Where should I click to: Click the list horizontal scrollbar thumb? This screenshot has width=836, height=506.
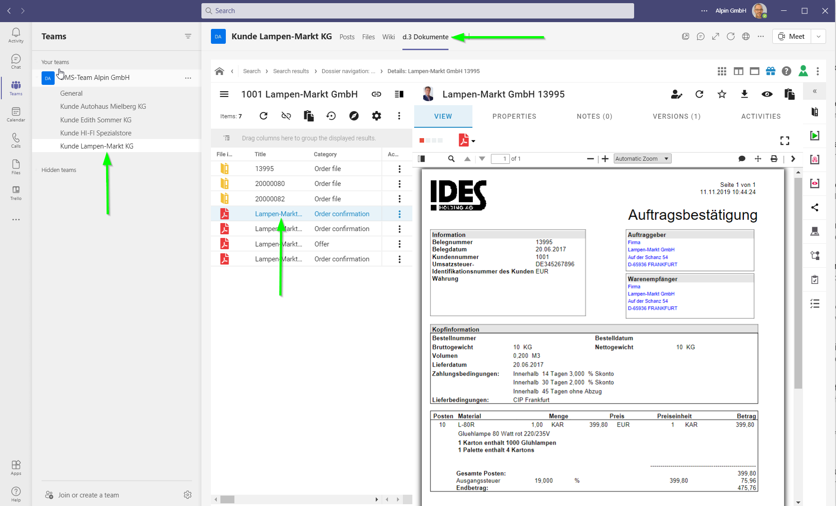[228, 499]
